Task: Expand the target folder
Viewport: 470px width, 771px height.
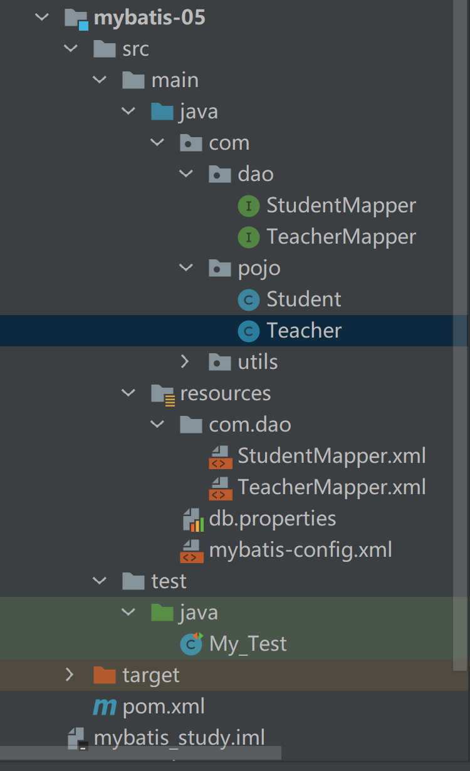Action: point(70,675)
